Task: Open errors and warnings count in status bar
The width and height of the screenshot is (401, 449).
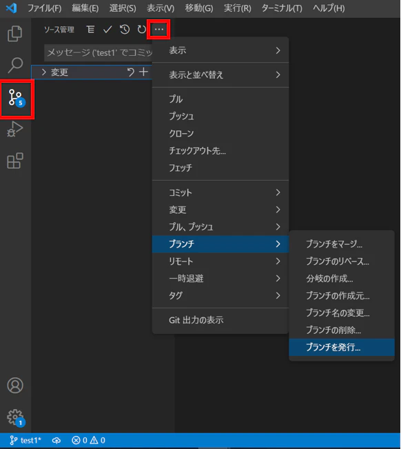Action: coord(88,440)
